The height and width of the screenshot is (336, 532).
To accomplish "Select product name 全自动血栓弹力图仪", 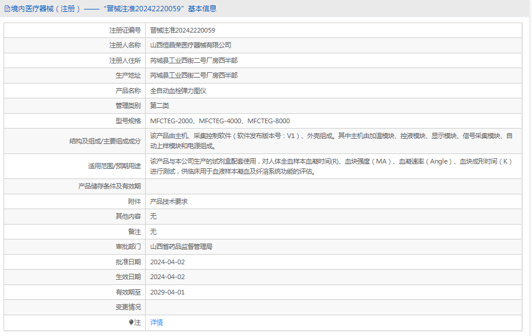I will [178, 91].
